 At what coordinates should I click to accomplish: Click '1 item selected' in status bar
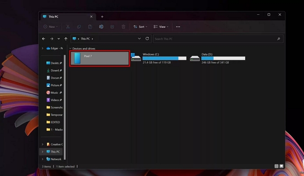(x=65, y=166)
